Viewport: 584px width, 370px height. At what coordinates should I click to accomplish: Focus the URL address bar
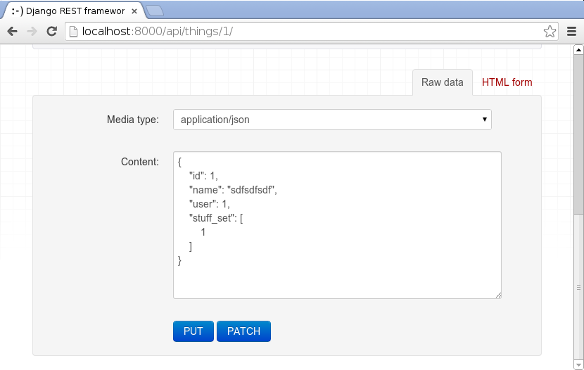point(310,31)
